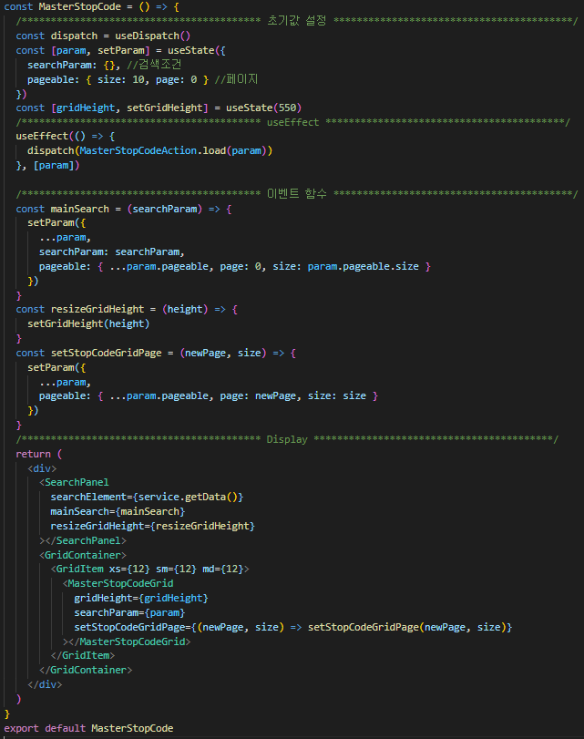Viewport: 584px width, 739px height.
Task: Click 'searchElement={service.getData()}' prop
Action: click(147, 498)
